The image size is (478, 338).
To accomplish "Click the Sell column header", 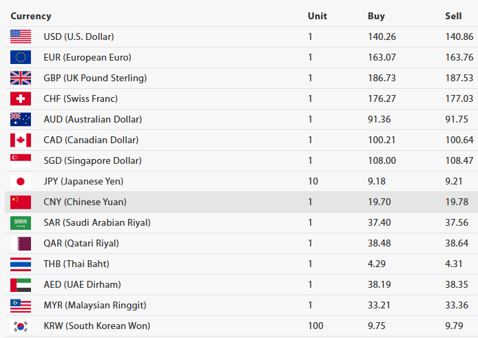I will (453, 16).
